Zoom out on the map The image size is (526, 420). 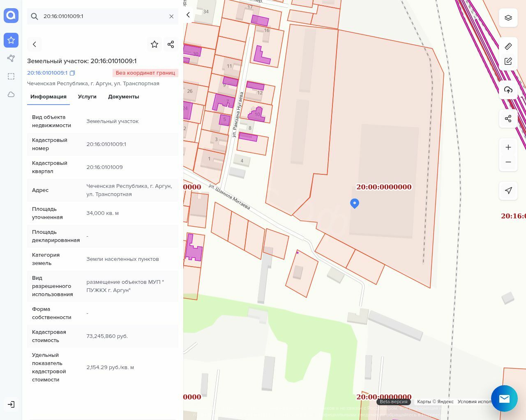click(x=508, y=162)
